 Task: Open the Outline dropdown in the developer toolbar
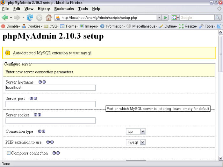(168, 26)
